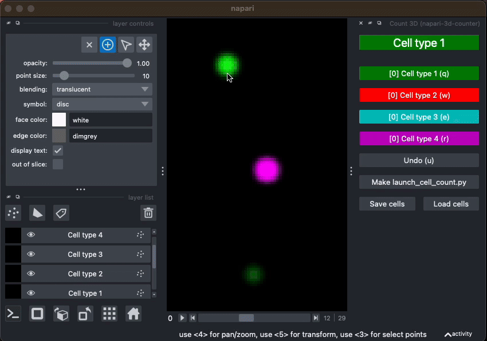Select the point selection arrow tool
The height and width of the screenshot is (341, 487).
click(x=126, y=44)
